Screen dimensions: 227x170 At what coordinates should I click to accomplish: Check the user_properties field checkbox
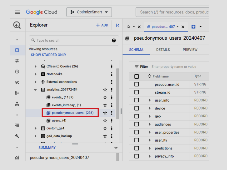pyautogui.click(x=137, y=132)
